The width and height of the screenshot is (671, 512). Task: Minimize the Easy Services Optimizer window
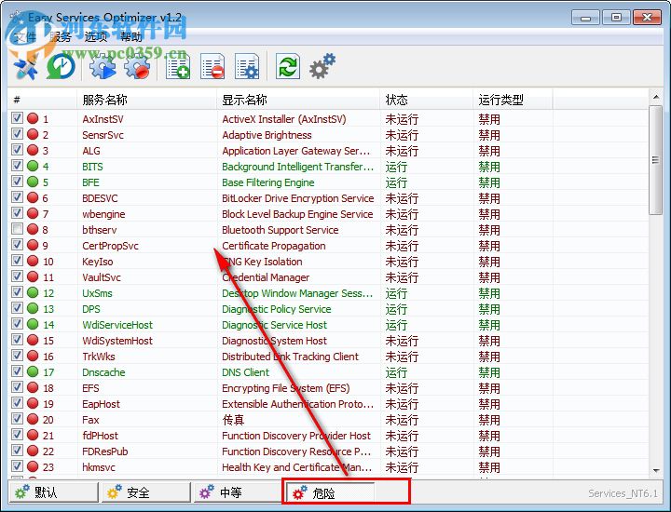point(585,18)
